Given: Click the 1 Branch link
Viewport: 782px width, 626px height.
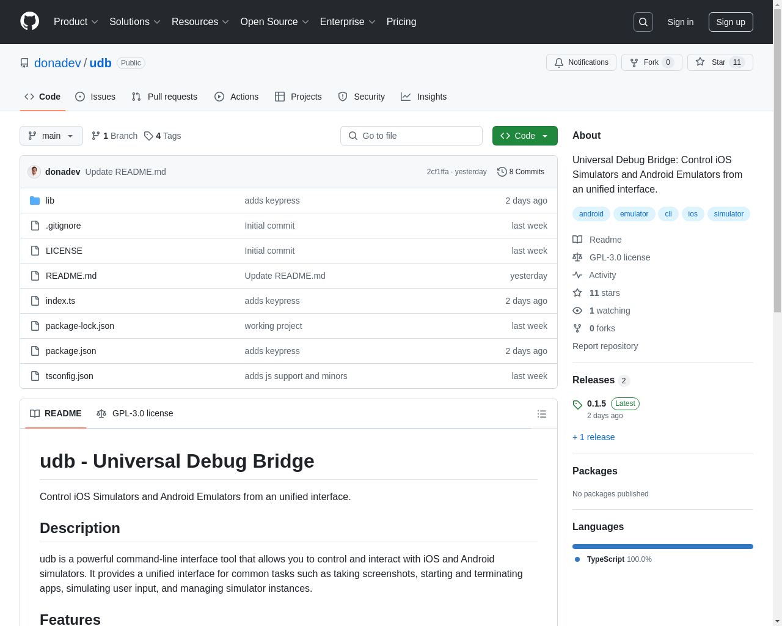Looking at the screenshot, I should pos(114,136).
